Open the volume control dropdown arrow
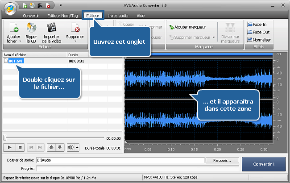The image size is (290, 183). pyautogui.click(x=77, y=147)
